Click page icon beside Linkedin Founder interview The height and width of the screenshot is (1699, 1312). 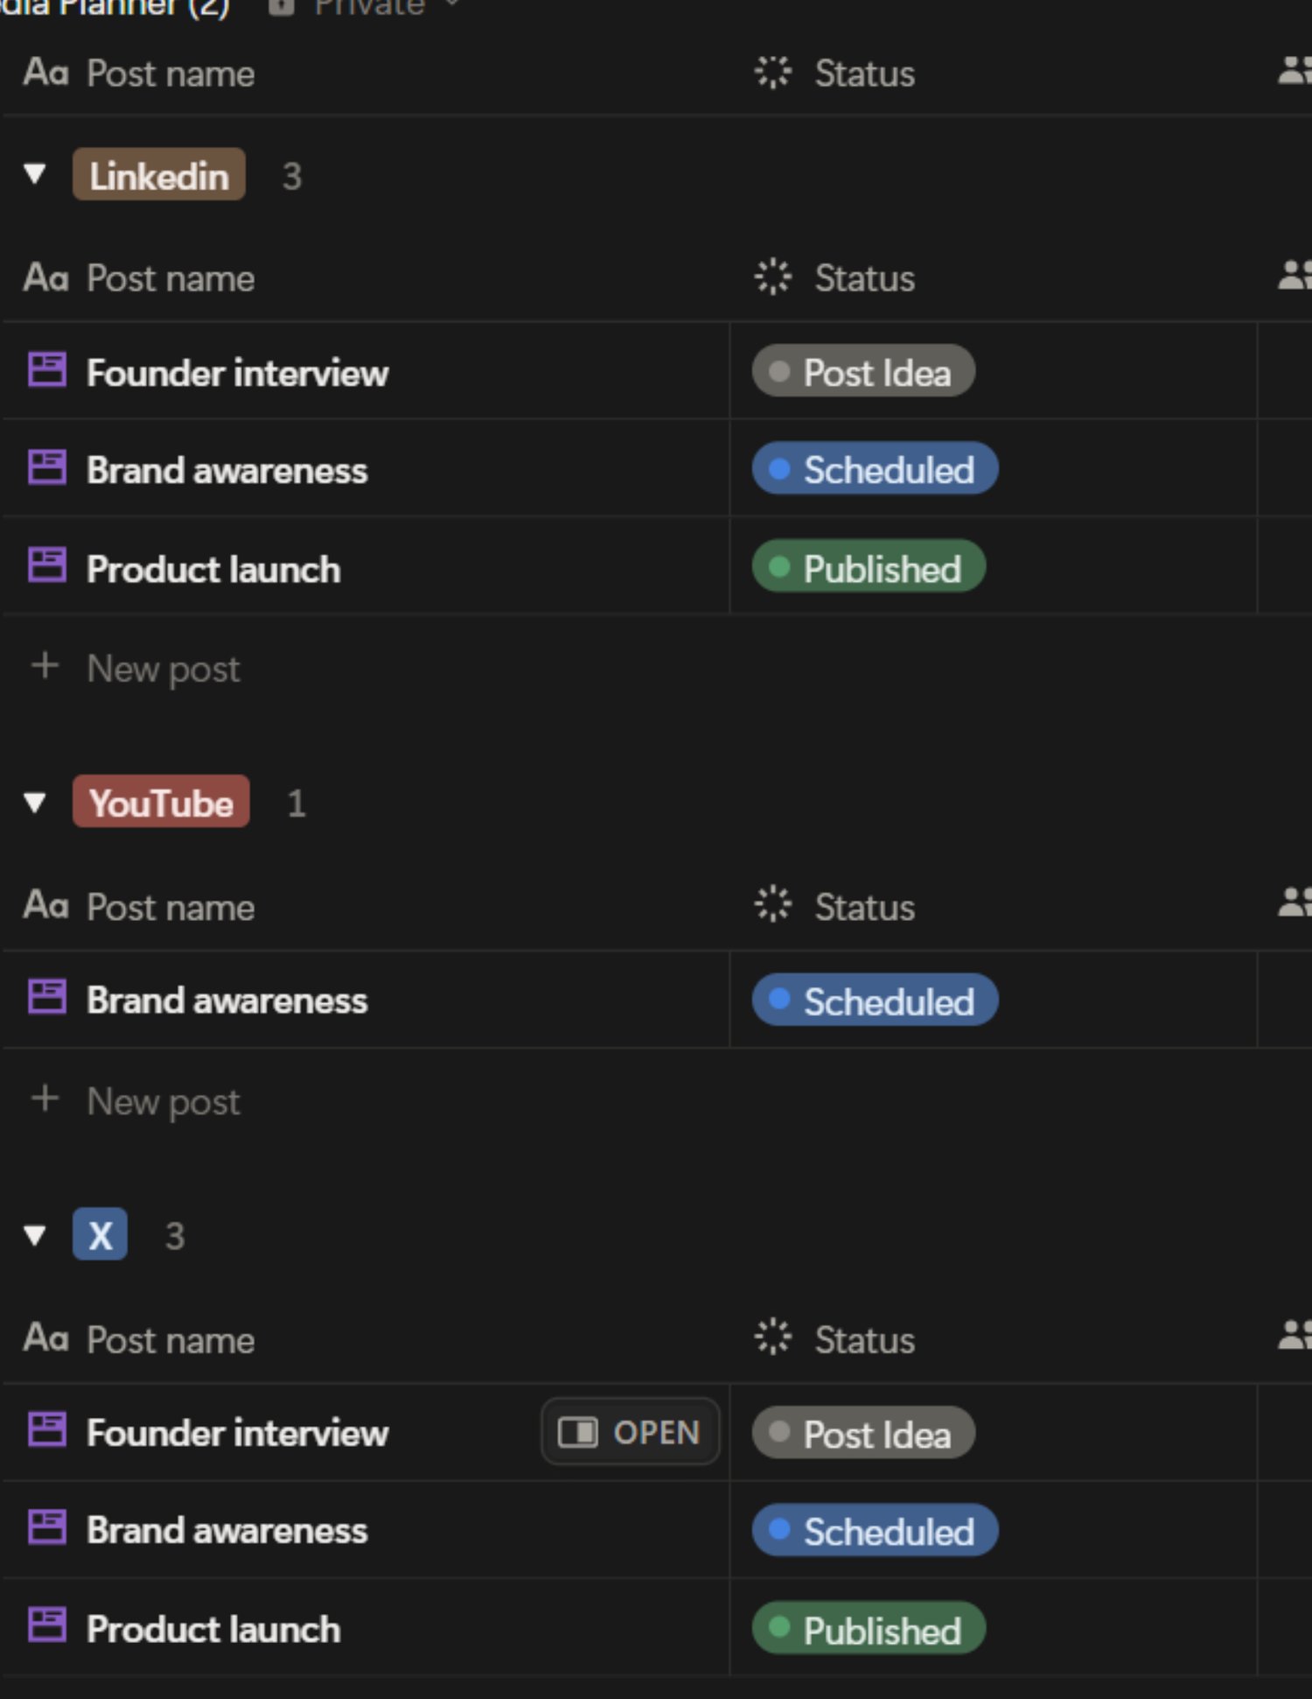coord(47,370)
